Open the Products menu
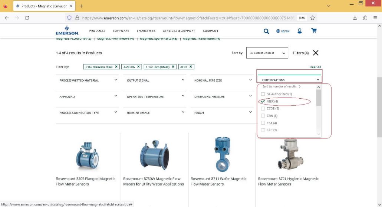Screen dimensions: 382x207 click(97, 31)
